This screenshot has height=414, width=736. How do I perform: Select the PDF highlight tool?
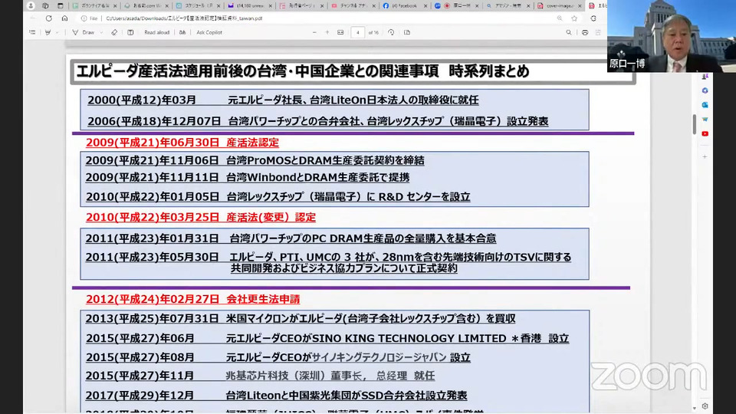point(48,32)
